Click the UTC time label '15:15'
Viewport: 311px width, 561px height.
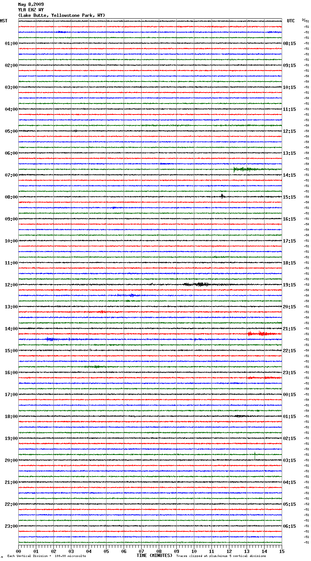pos(289,197)
